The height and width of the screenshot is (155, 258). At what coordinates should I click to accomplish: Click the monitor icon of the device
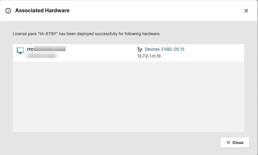coord(20,51)
